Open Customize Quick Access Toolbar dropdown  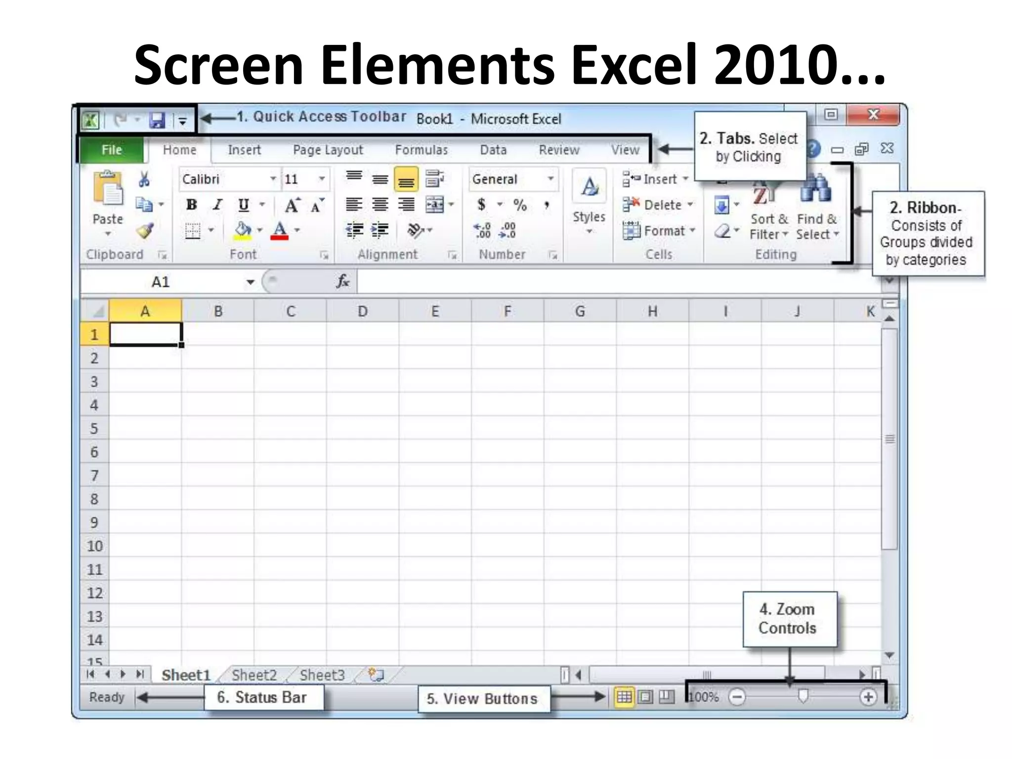point(182,121)
